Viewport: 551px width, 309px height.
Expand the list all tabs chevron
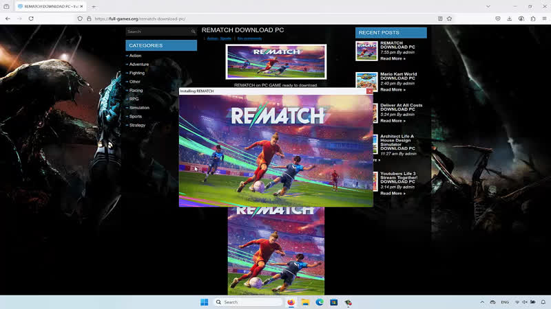[x=488, y=6]
